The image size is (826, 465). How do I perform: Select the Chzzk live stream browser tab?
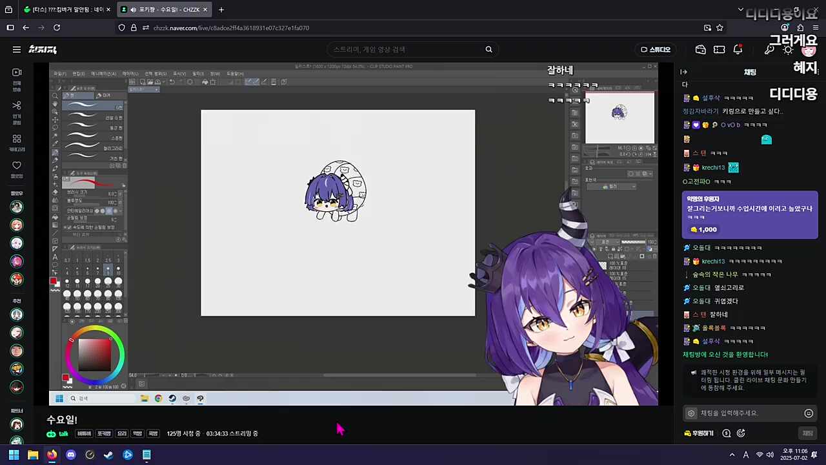point(165,10)
